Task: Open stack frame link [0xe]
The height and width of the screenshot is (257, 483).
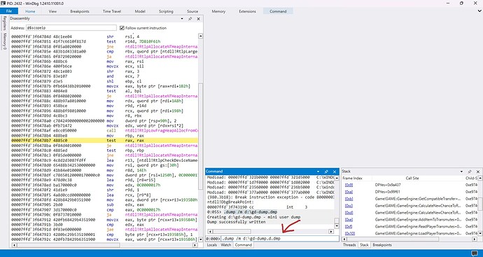Action: pos(349,219)
